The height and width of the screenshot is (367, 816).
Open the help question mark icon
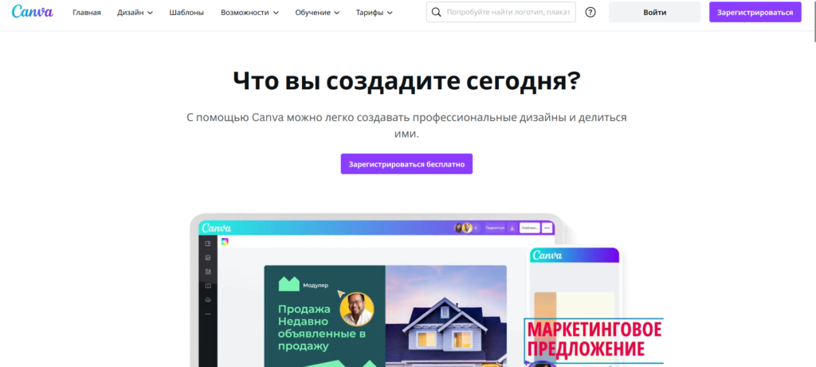tap(590, 12)
